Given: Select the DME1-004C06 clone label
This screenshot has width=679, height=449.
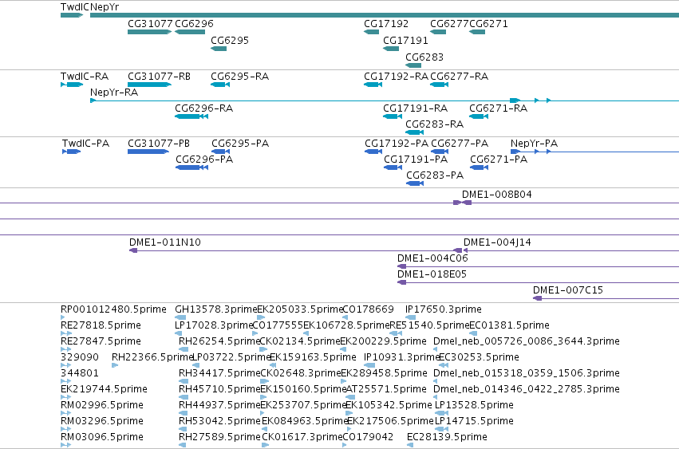Looking at the screenshot, I should 433,258.
